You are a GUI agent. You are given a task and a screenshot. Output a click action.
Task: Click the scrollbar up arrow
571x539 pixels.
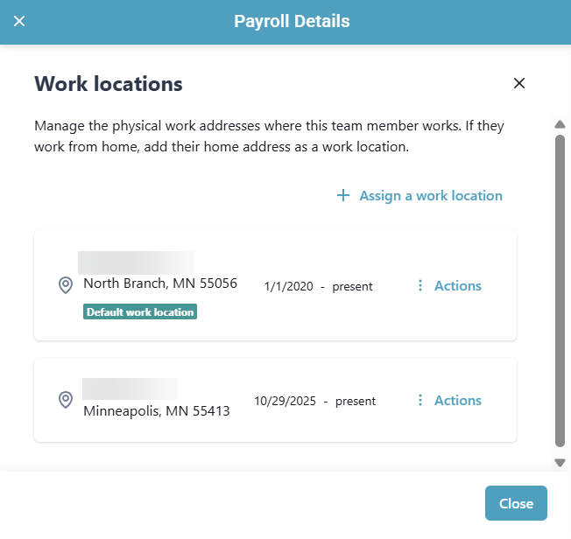tap(560, 123)
